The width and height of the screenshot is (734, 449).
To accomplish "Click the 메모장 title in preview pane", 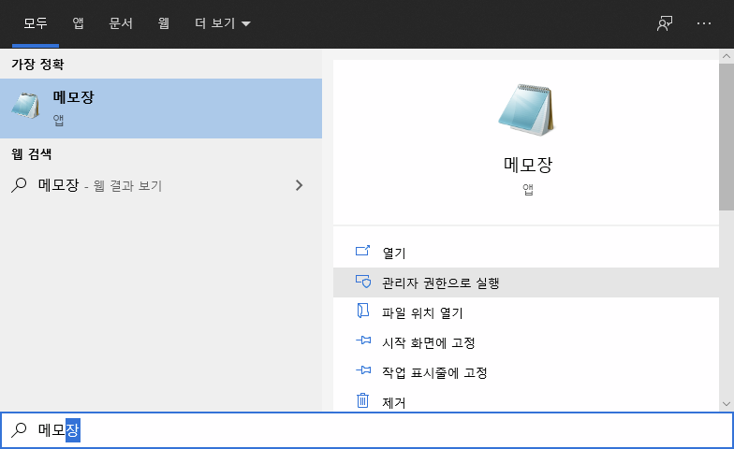I will pyautogui.click(x=528, y=165).
